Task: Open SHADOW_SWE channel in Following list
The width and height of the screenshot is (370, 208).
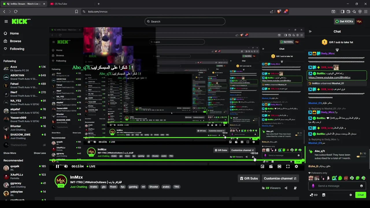Action: (25, 136)
